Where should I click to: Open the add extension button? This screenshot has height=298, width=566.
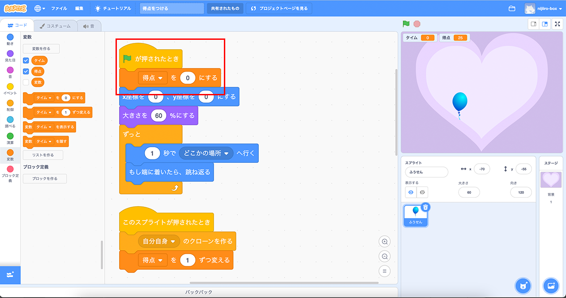point(10,274)
